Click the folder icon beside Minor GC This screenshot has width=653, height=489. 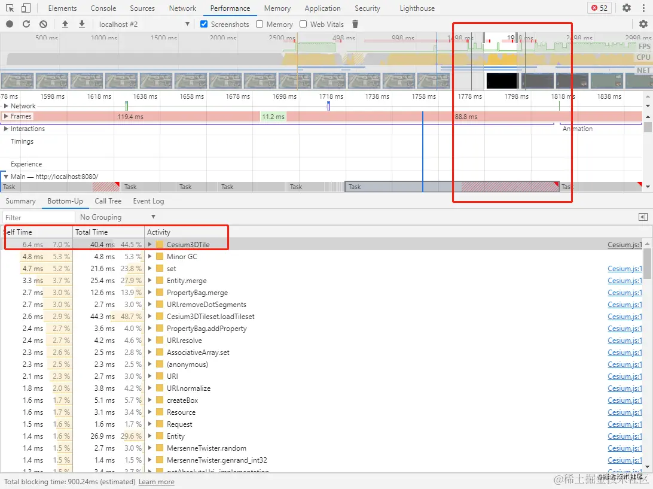click(x=160, y=256)
